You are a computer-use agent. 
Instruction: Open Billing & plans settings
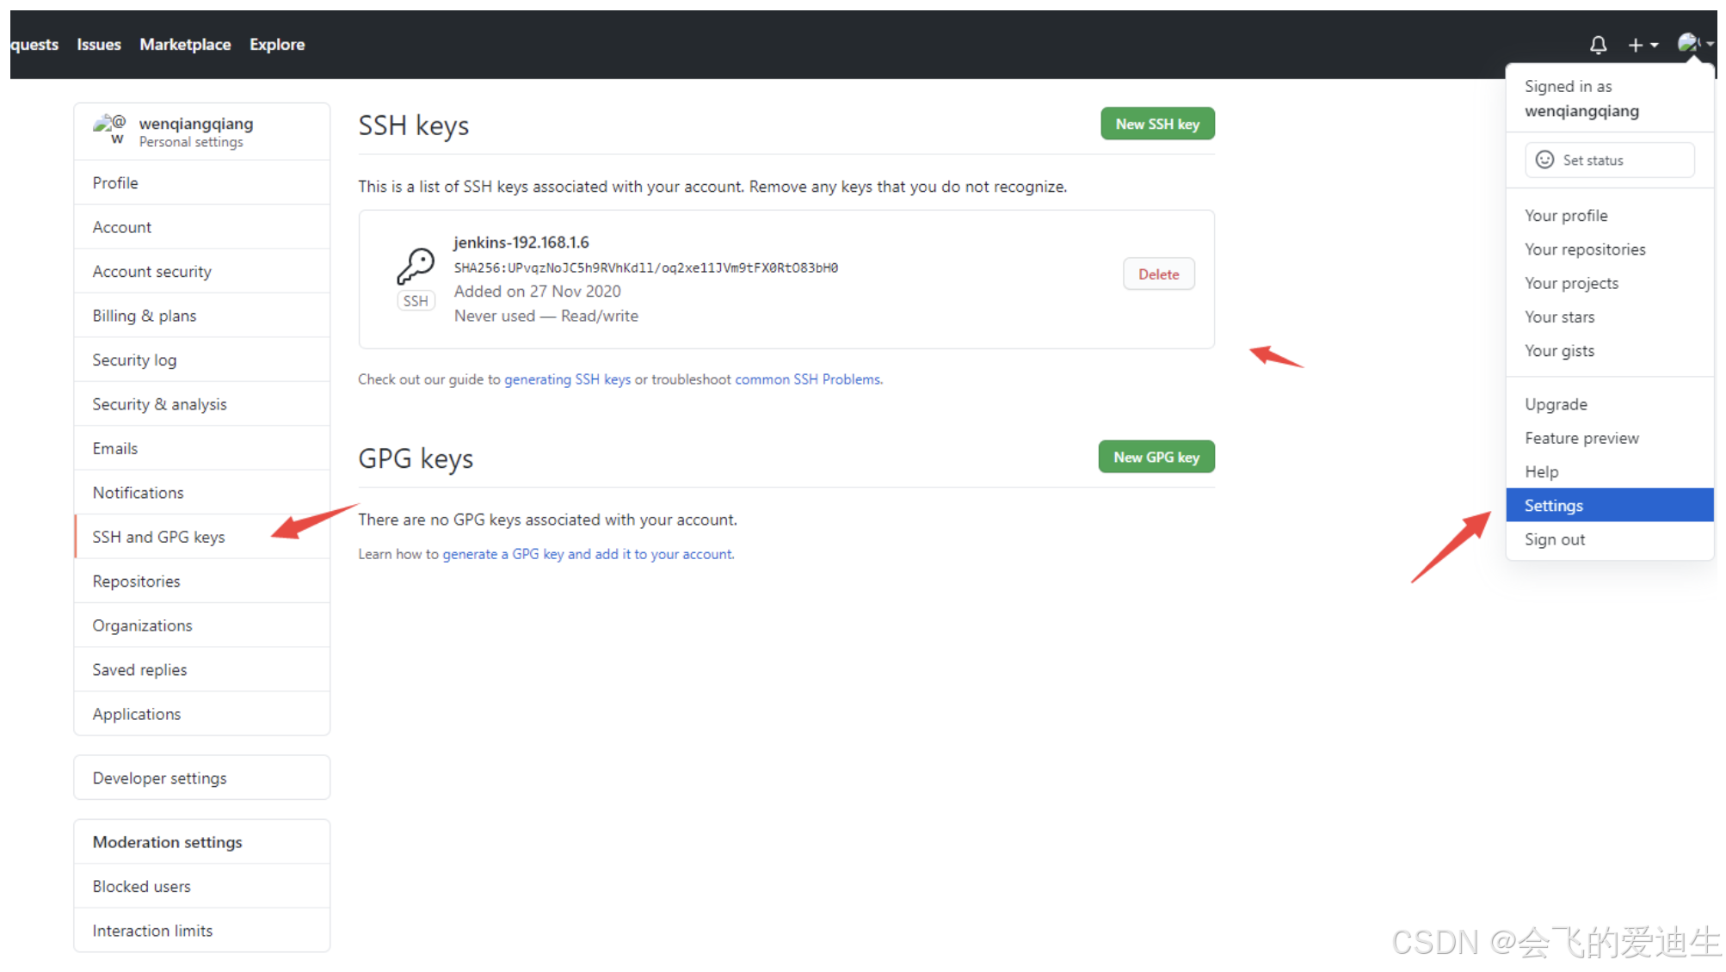(202, 316)
